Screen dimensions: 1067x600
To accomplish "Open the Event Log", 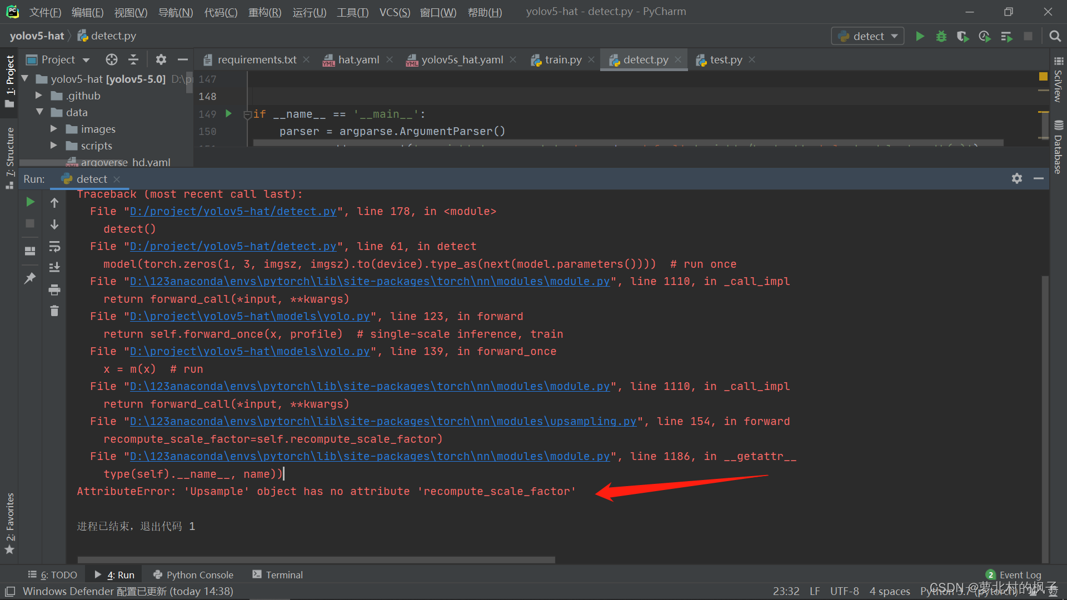I will (1014, 575).
